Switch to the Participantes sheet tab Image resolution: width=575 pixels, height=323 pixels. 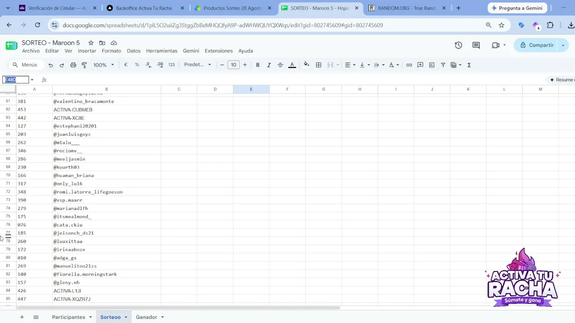68,317
